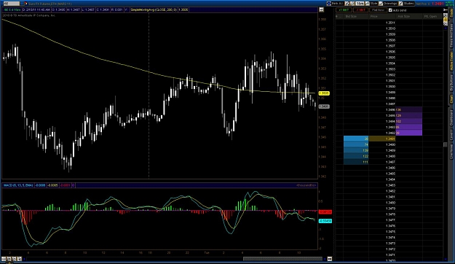This screenshot has width=455, height=264.
Task: Click the Bid Size column header
Action: point(356,16)
